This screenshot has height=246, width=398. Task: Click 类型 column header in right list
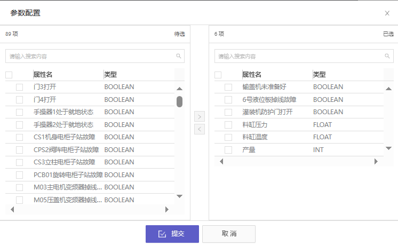click(320, 75)
